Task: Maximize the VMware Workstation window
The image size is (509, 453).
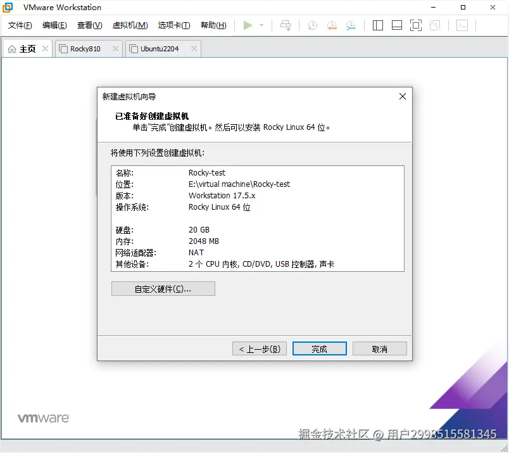Action: (x=463, y=7)
